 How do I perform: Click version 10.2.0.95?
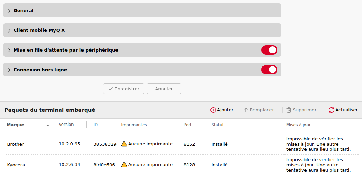[69, 144]
